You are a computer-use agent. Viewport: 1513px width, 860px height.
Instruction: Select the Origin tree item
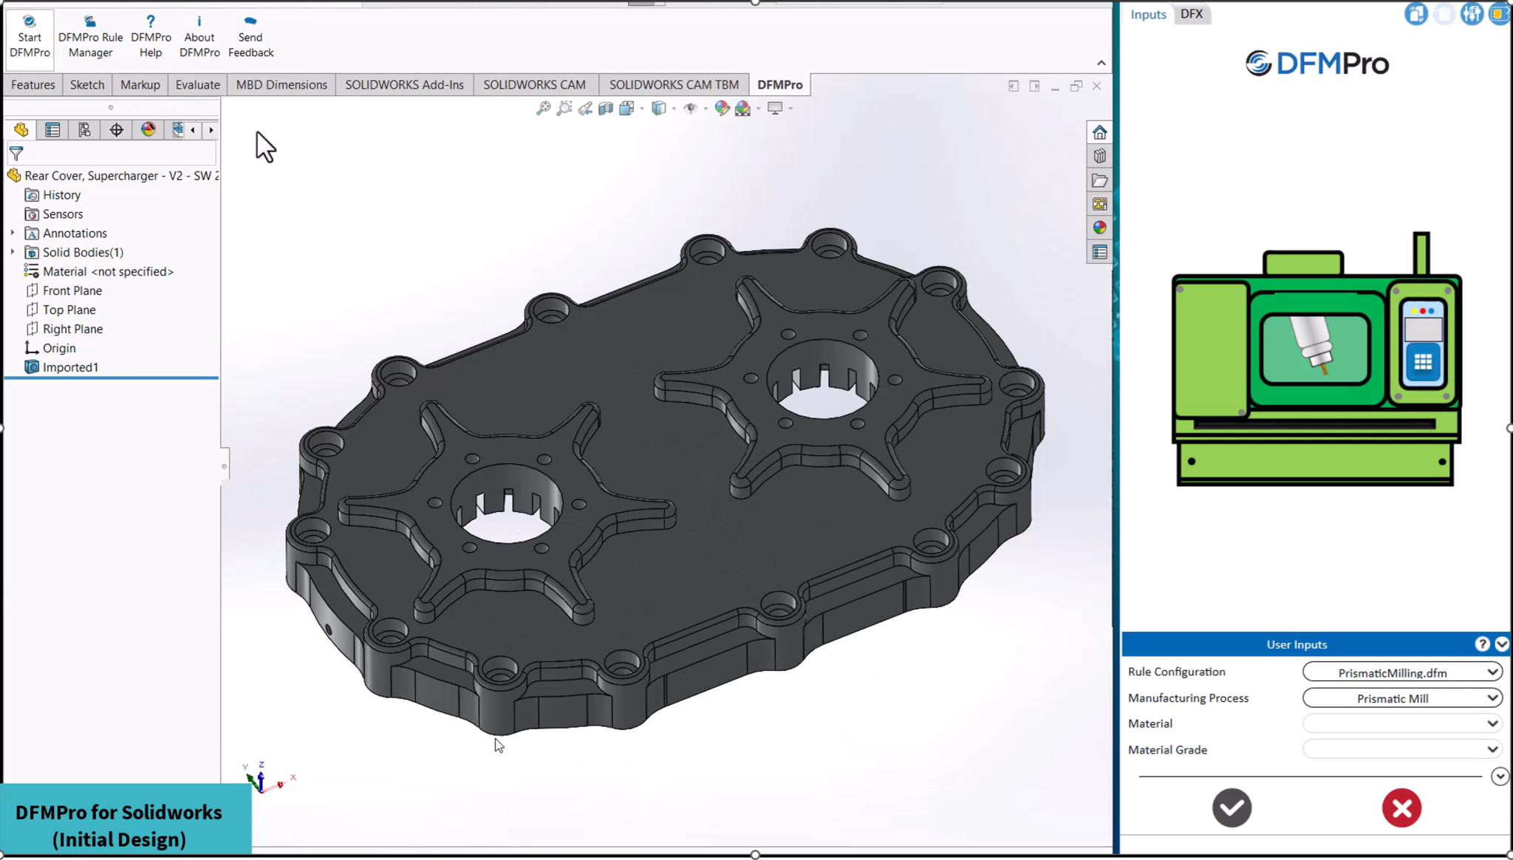[59, 348]
